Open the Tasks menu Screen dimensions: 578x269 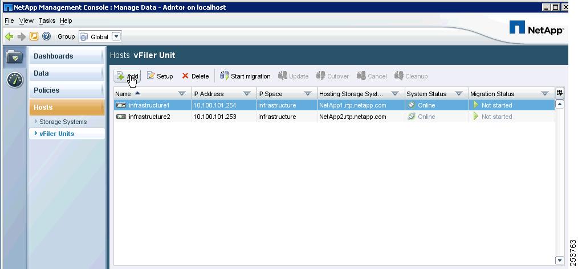coord(47,20)
